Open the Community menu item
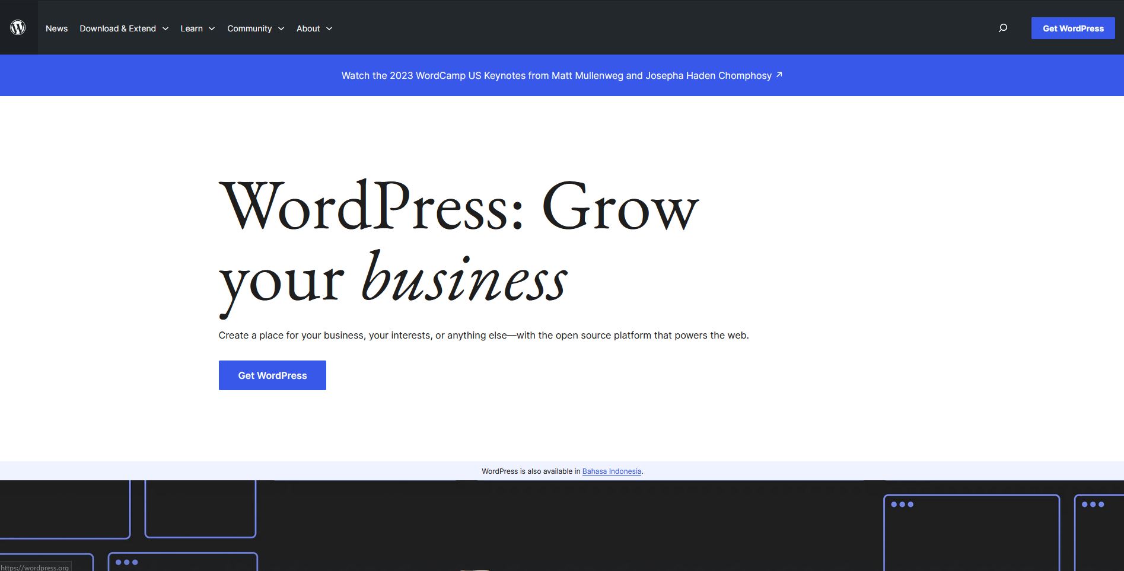This screenshot has width=1124, height=571. (x=250, y=28)
